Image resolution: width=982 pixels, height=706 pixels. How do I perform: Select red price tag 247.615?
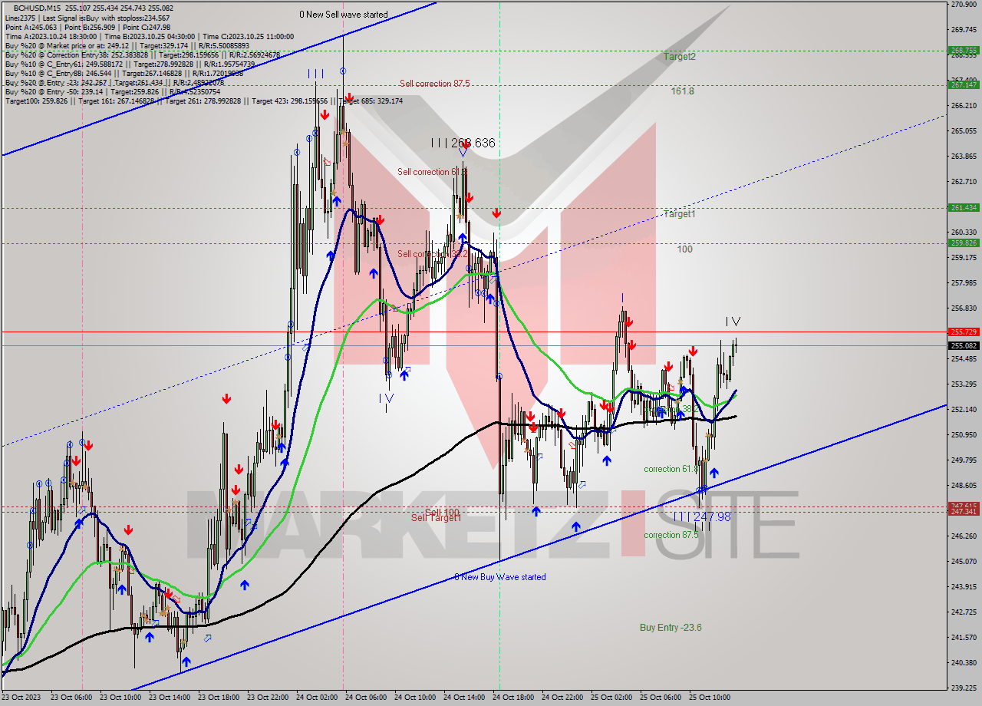964,505
